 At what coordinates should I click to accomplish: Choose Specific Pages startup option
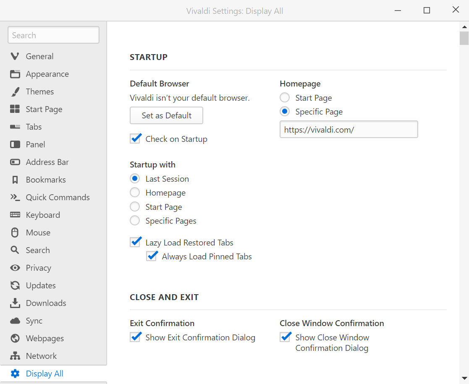[135, 220]
